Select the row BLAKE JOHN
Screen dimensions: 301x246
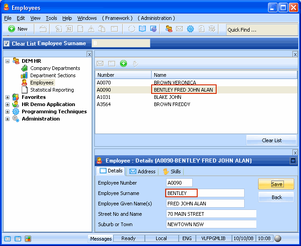(196, 97)
